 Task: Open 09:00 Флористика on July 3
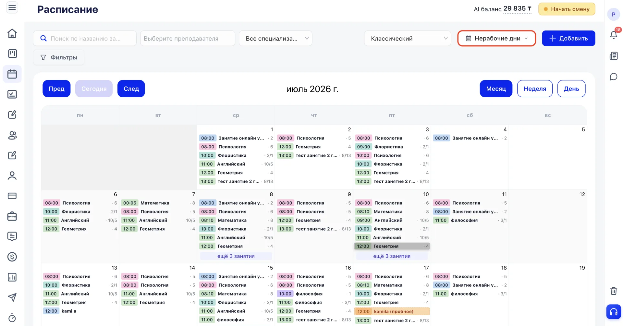tap(392, 147)
